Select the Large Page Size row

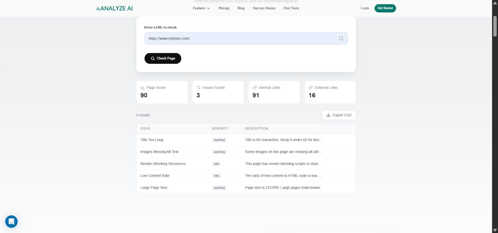[x=246, y=187]
